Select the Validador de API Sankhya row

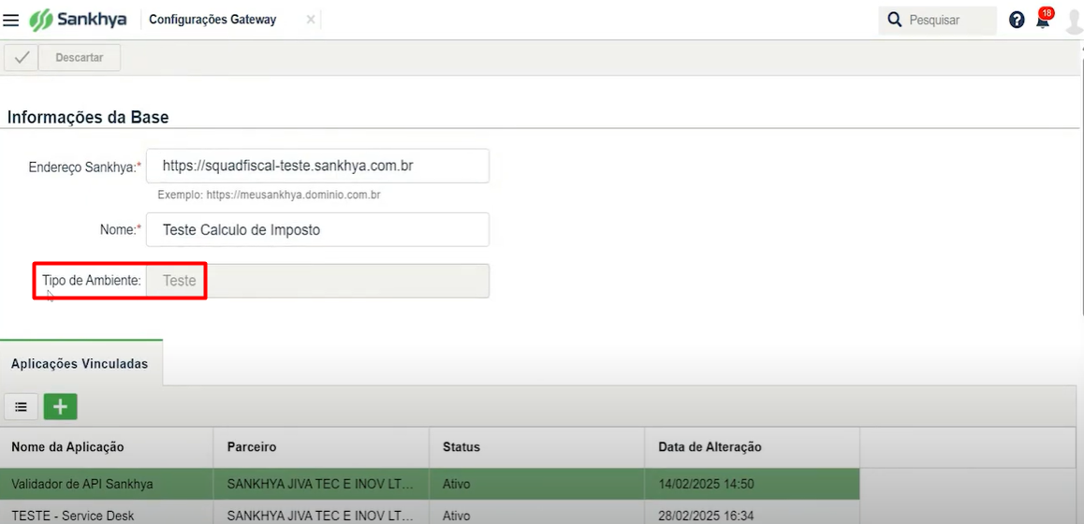click(x=82, y=484)
